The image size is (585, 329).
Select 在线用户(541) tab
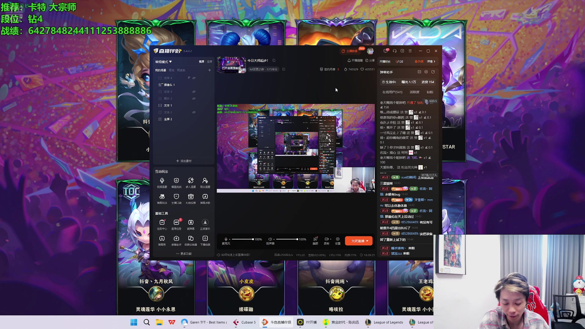pos(392,92)
